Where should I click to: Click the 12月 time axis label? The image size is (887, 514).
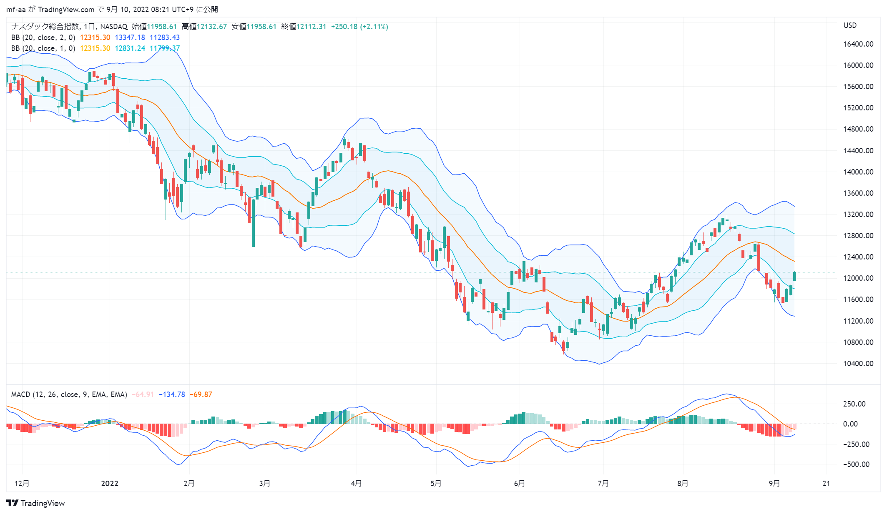tap(22, 484)
